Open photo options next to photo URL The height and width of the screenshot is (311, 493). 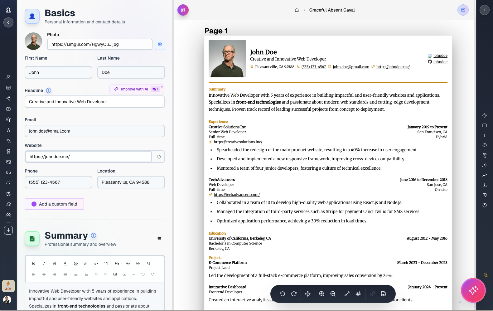point(160,44)
